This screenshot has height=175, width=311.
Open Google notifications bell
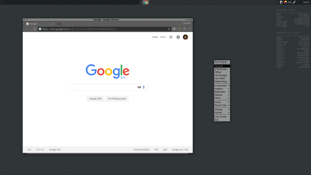click(178, 37)
